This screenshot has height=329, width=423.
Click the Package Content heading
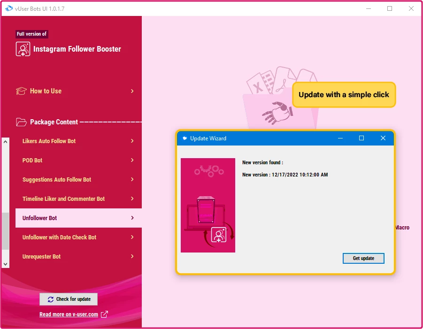pos(54,122)
